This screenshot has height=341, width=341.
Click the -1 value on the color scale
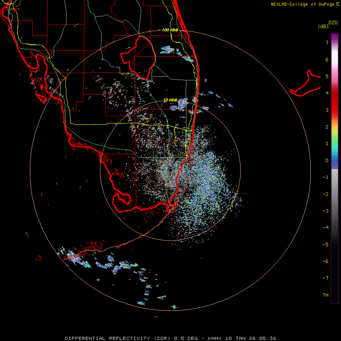tap(325, 177)
